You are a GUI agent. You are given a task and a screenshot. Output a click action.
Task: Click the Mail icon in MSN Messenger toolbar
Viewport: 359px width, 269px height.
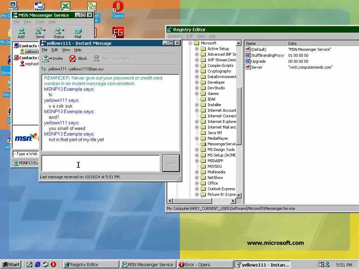(x=78, y=31)
